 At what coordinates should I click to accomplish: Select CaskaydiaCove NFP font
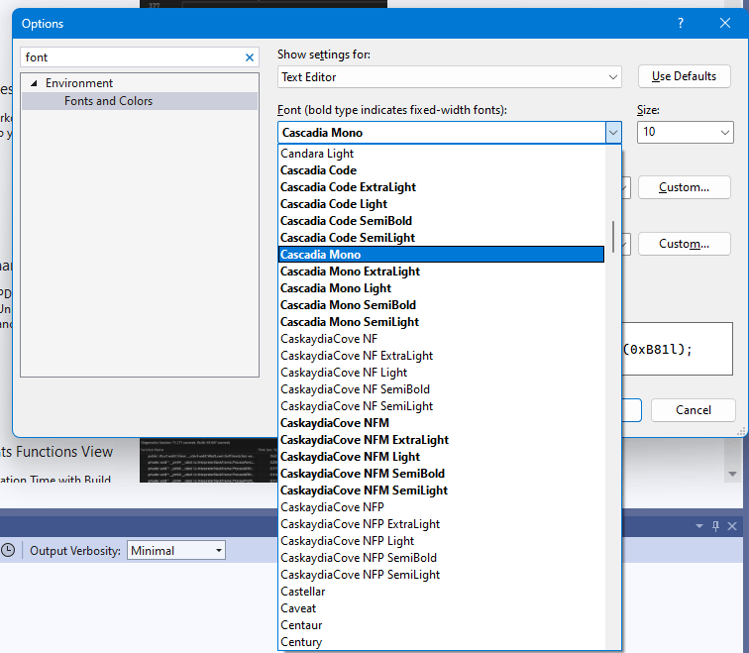coord(441,506)
